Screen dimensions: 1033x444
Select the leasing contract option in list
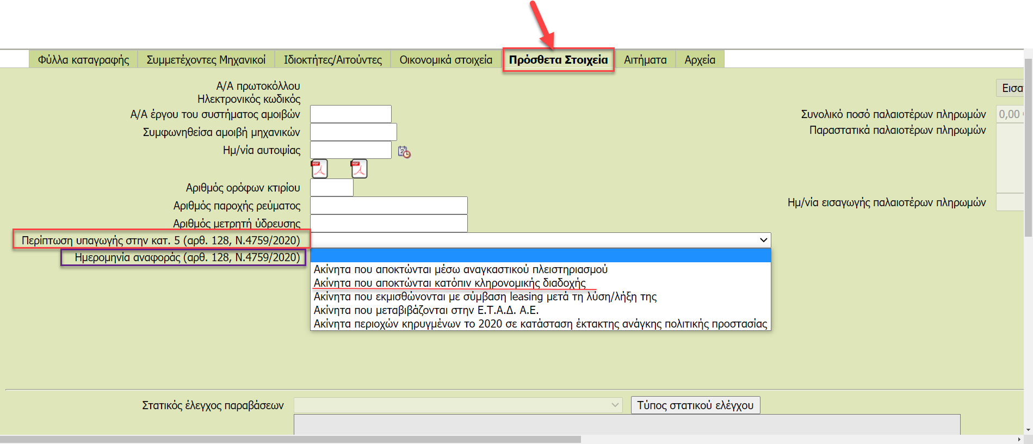(x=485, y=297)
